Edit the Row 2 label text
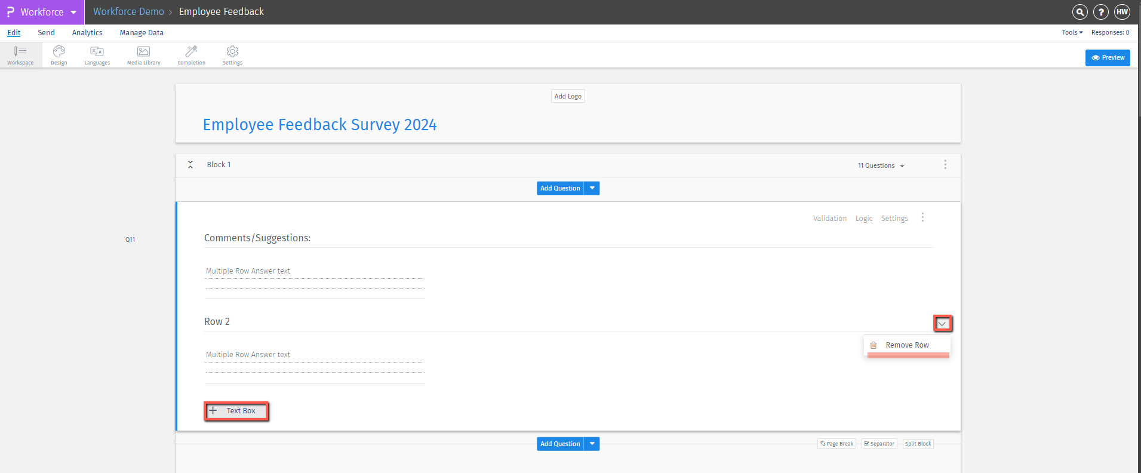The height and width of the screenshot is (473, 1141). point(217,322)
